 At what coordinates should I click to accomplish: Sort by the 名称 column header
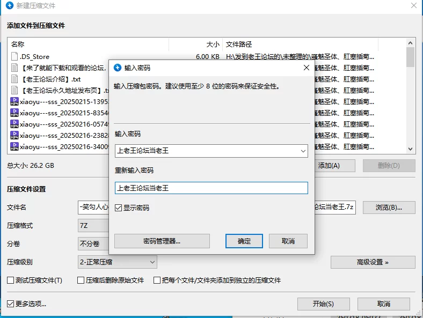[x=88, y=44]
